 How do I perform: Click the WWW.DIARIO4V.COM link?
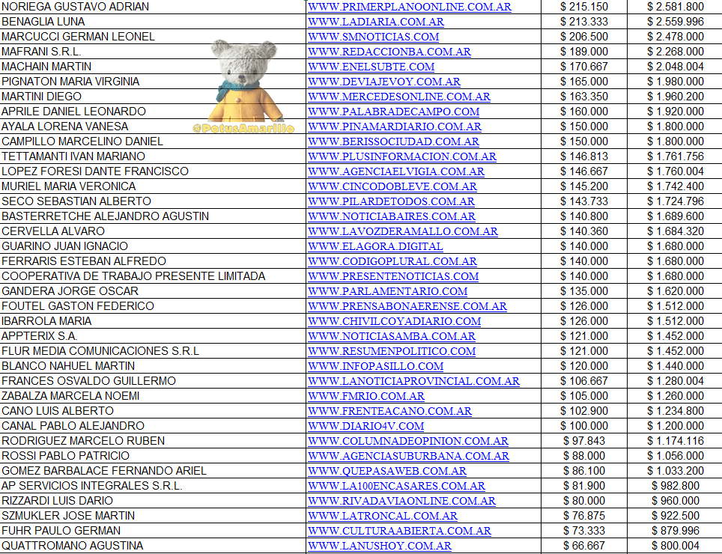pos(365,426)
